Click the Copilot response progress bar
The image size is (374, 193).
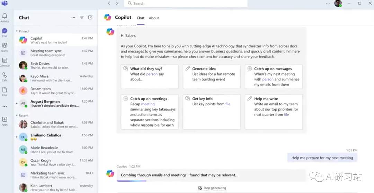132,181
